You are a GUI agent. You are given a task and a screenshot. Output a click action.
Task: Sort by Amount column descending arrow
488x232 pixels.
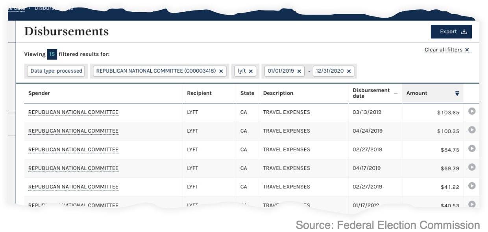(457, 93)
